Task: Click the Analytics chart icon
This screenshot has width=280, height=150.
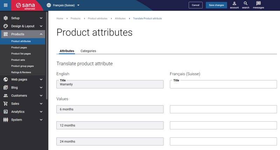Action: coord(6,112)
